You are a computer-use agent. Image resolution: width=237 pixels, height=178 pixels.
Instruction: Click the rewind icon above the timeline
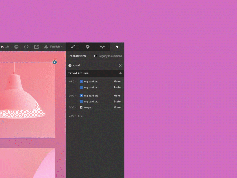coord(70,81)
